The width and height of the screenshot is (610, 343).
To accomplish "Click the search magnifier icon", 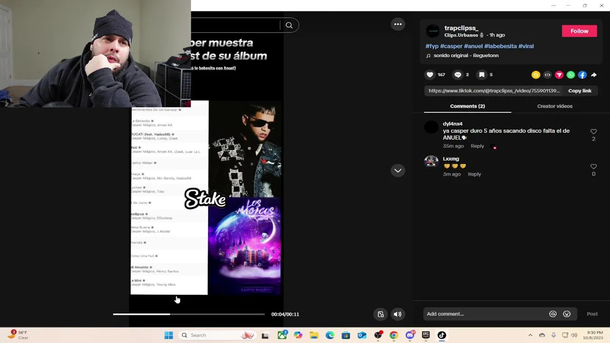I will [x=289, y=25].
